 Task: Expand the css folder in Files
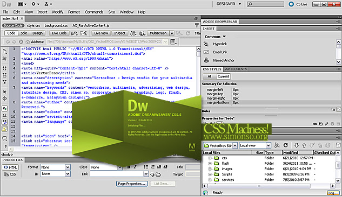[x=210, y=158]
